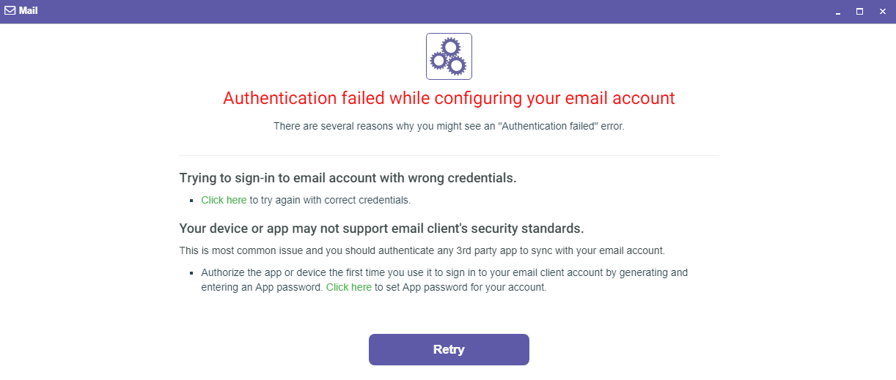This screenshot has width=896, height=380.
Task: Minimize the Mail window
Action: (x=838, y=12)
